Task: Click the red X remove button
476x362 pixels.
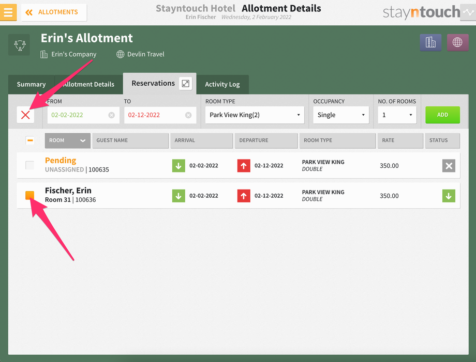Action: point(25,115)
